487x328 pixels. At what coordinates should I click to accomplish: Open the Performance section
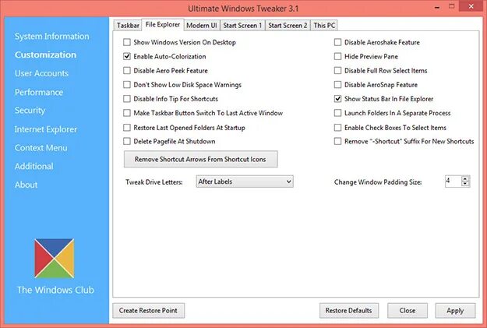(39, 92)
